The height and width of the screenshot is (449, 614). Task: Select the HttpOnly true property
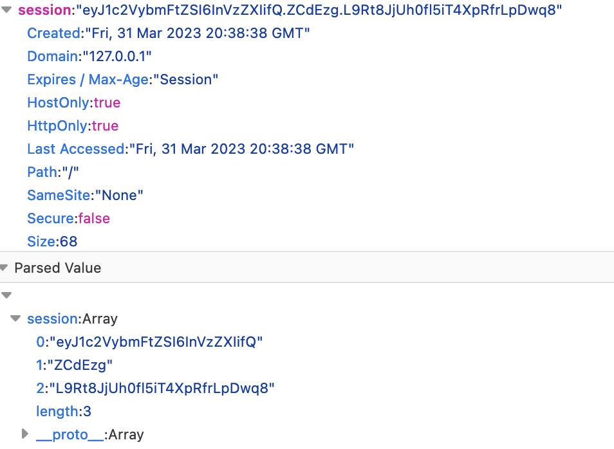click(73, 126)
